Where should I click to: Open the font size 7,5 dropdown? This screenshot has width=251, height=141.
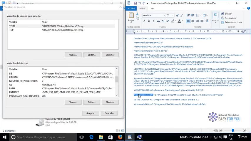(173, 15)
